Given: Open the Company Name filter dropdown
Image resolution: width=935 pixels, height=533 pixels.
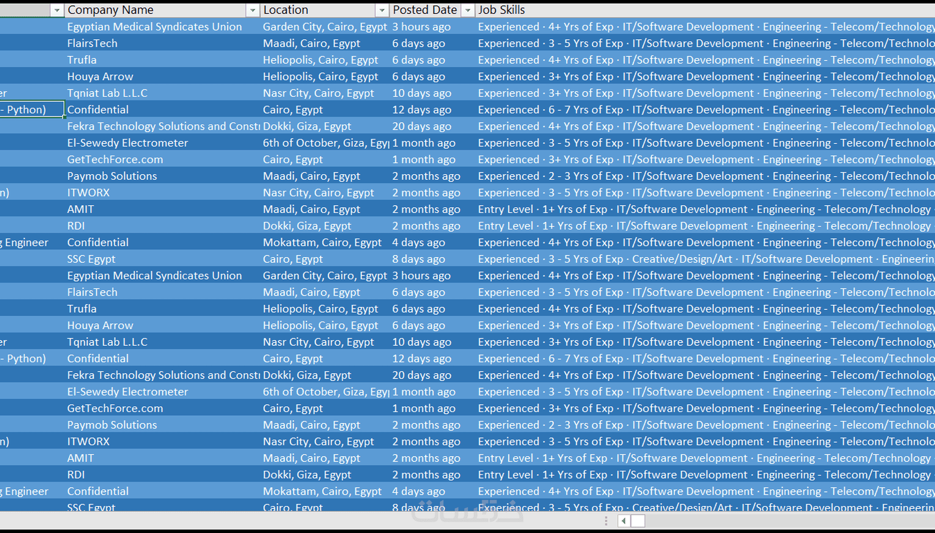Looking at the screenshot, I should [252, 10].
